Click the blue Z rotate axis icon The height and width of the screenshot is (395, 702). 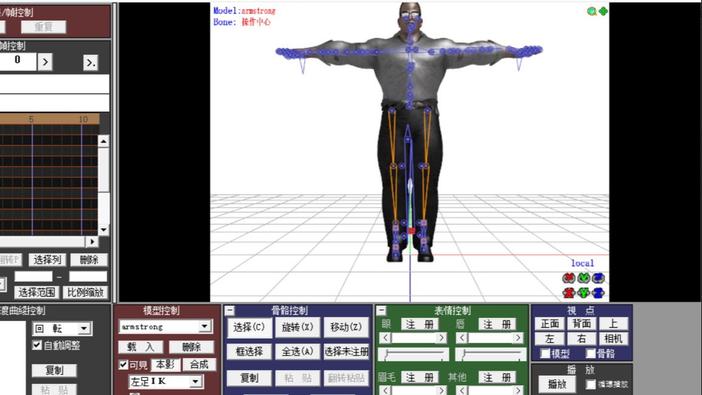[598, 279]
